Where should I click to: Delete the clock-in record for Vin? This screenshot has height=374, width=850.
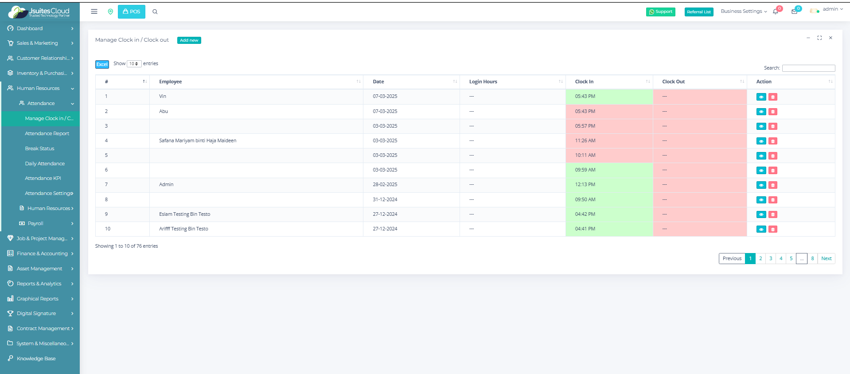point(772,97)
